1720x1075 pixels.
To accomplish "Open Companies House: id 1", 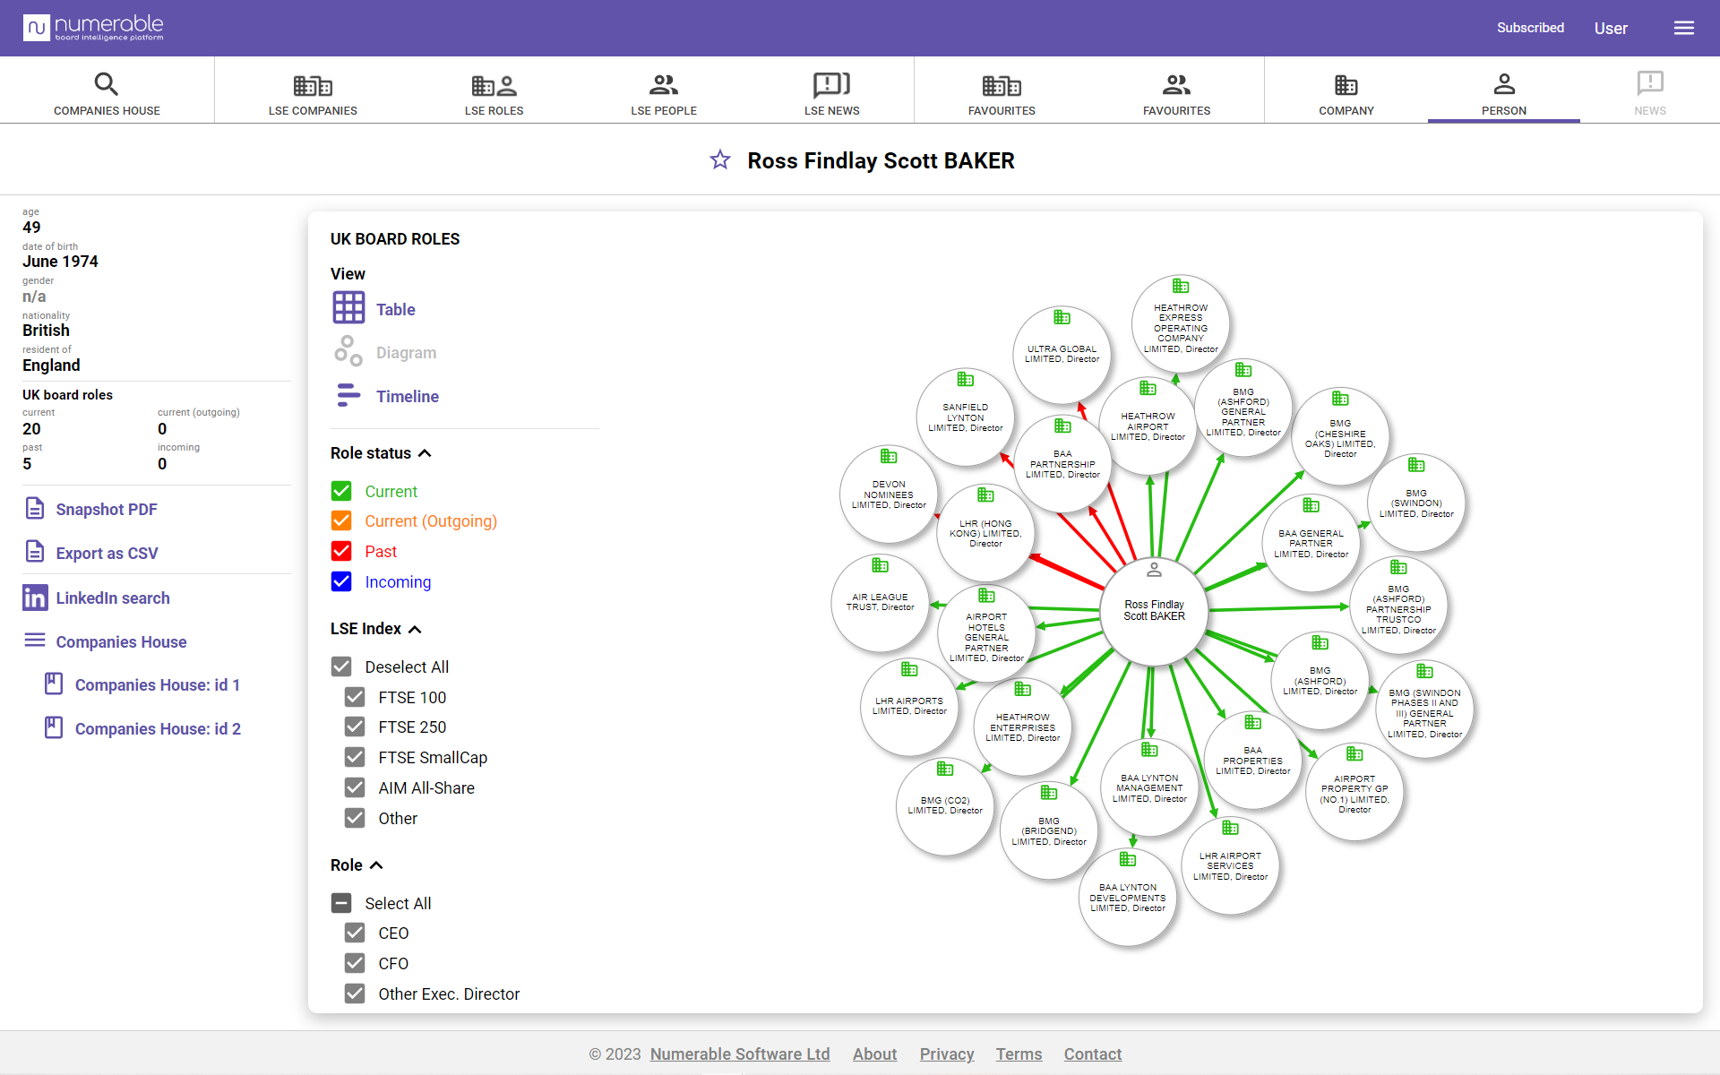I will pyautogui.click(x=142, y=684).
